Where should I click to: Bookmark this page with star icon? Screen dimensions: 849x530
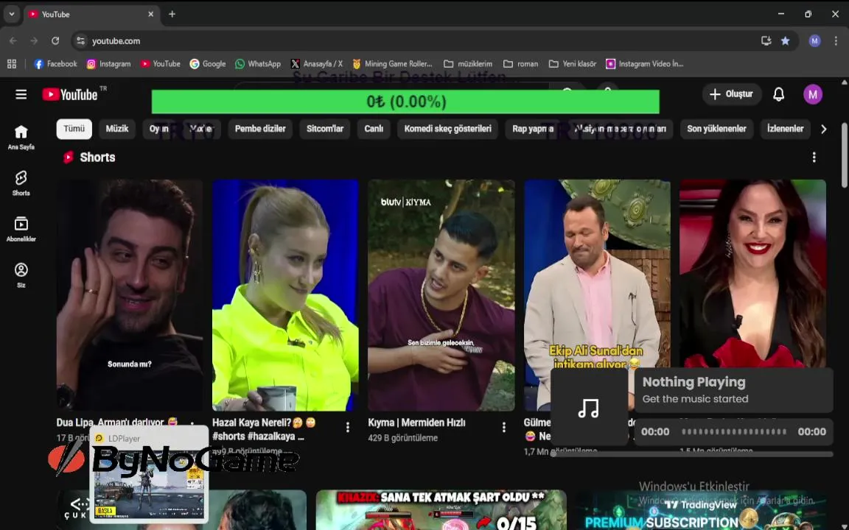tap(785, 40)
